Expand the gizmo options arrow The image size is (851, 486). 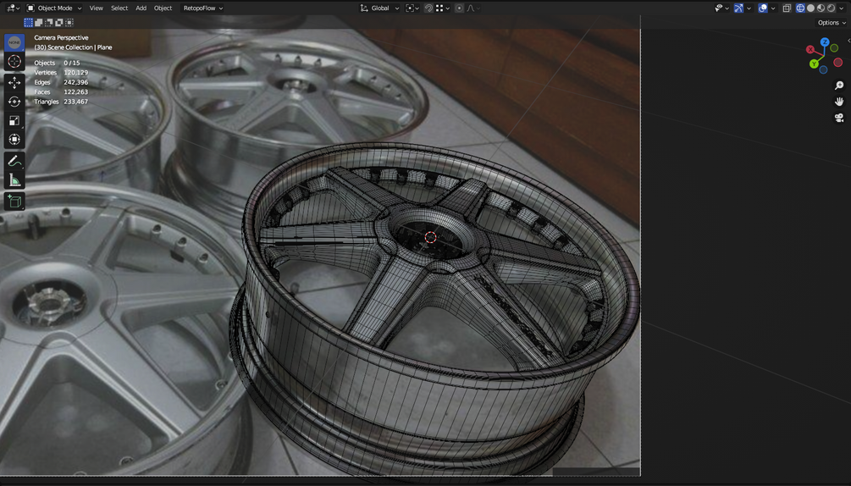(749, 8)
